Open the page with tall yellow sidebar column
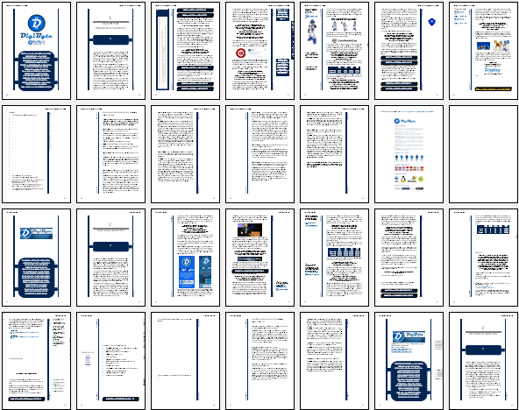Viewport: 519px width, 410px height. tap(185, 51)
